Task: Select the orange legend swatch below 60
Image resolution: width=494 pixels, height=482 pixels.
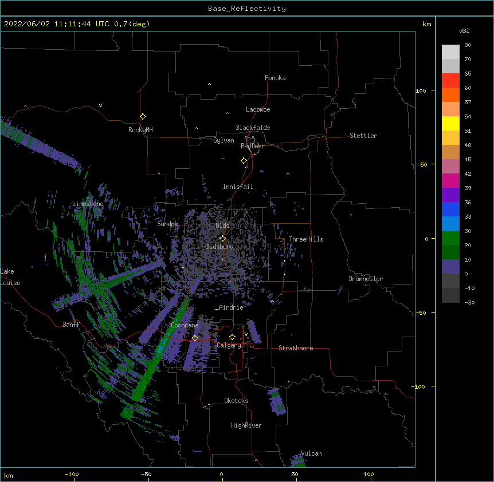Action: 450,94
